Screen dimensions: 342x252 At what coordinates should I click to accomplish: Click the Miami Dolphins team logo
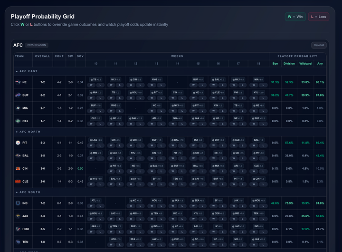(18, 108)
